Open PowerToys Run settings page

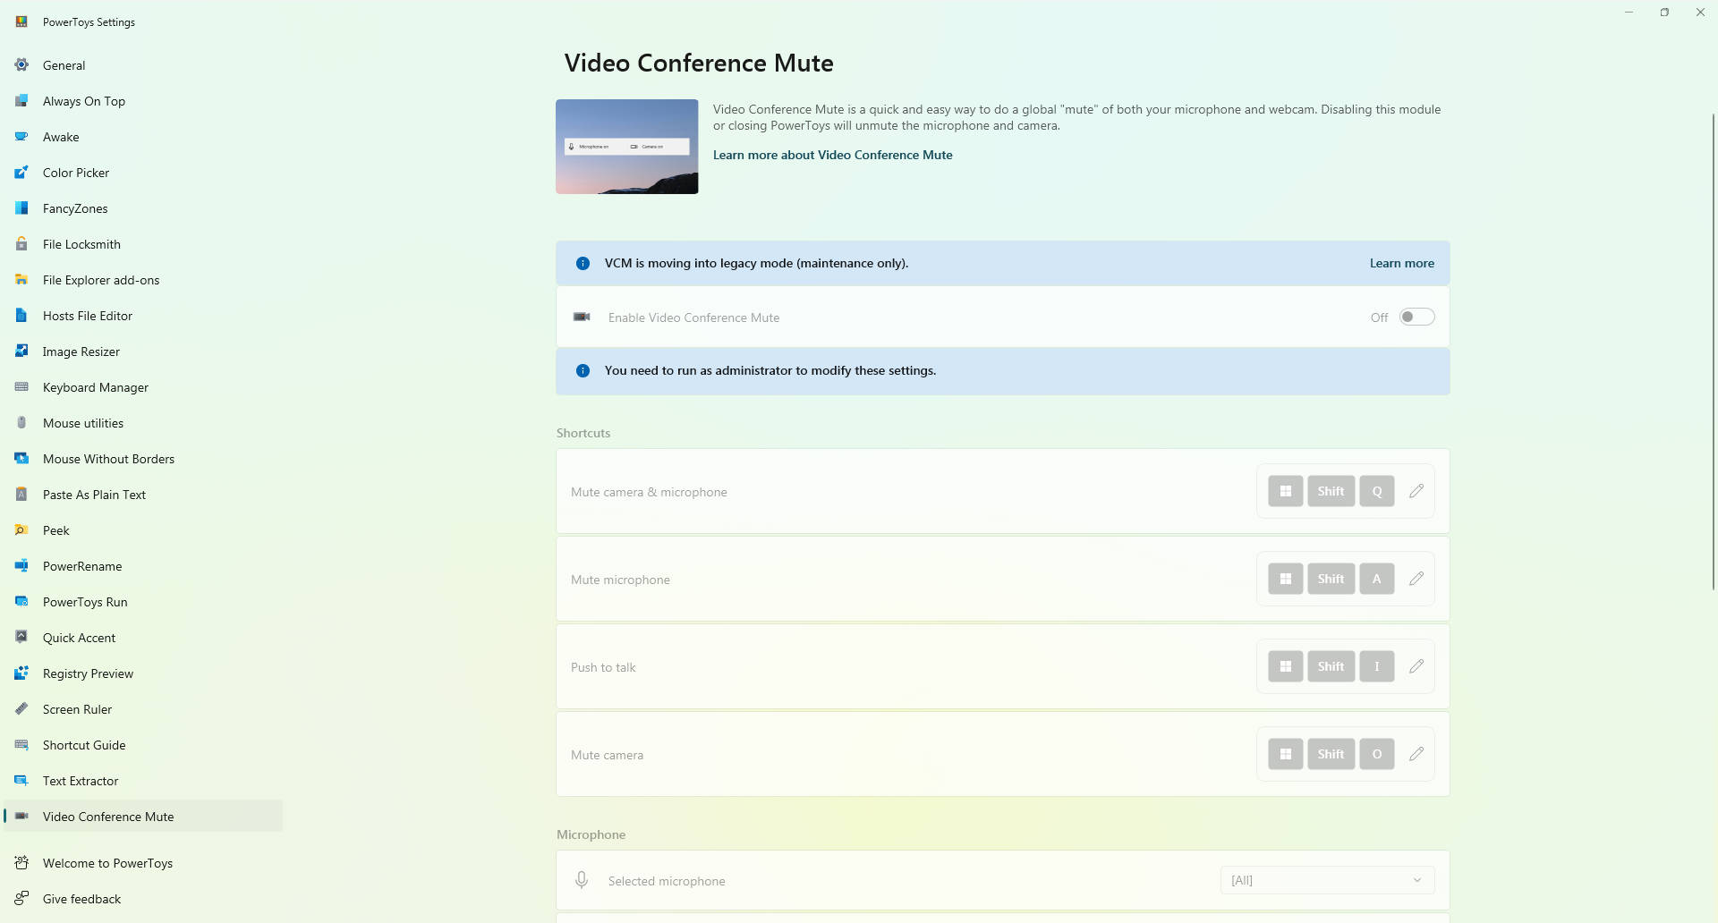tap(85, 602)
